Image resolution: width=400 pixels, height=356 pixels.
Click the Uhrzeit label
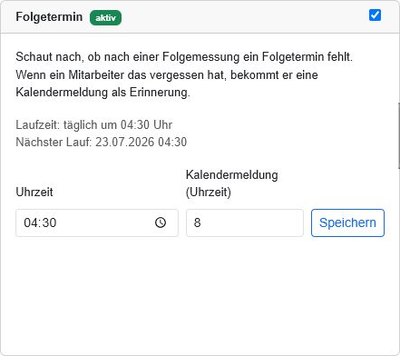click(34, 192)
